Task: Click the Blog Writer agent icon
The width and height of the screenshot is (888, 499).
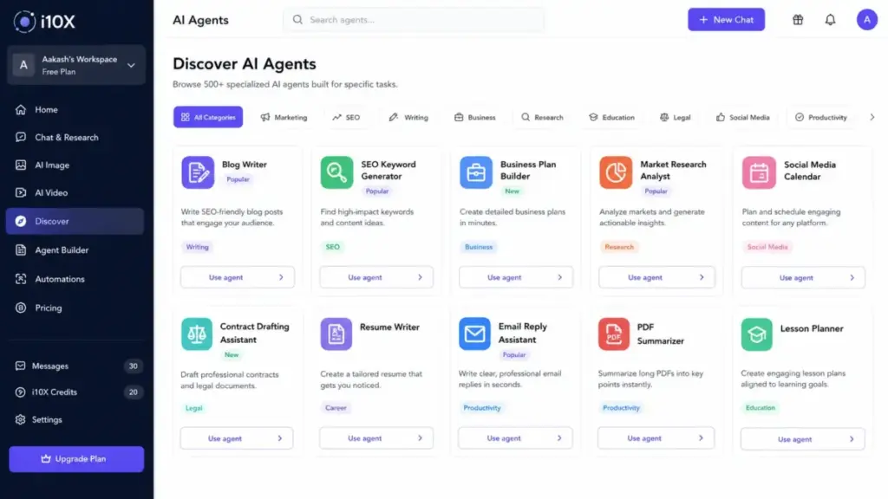Action: tap(198, 172)
